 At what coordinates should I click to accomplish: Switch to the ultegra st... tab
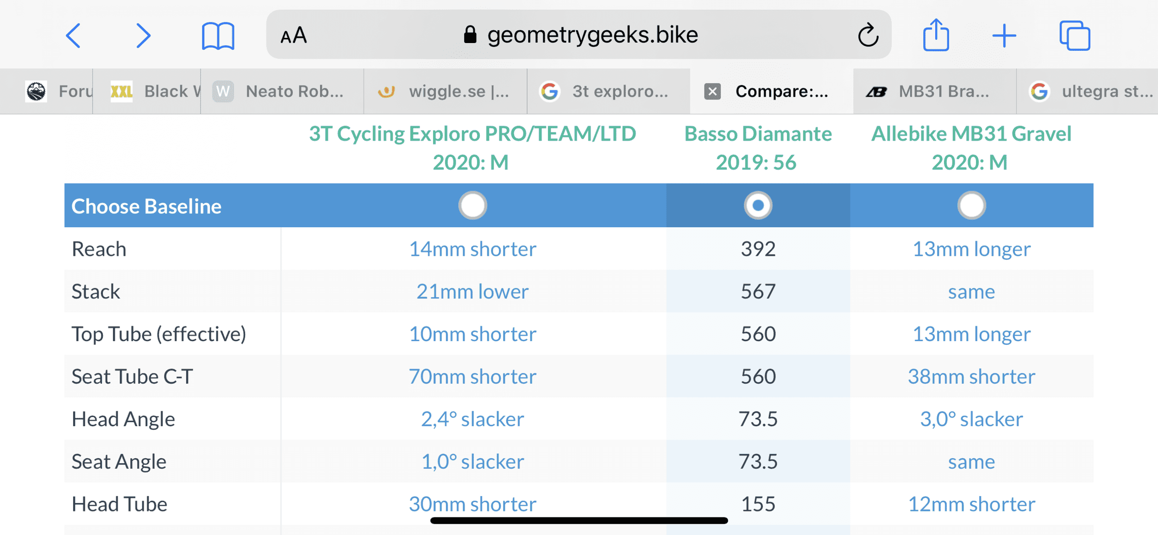(1087, 91)
